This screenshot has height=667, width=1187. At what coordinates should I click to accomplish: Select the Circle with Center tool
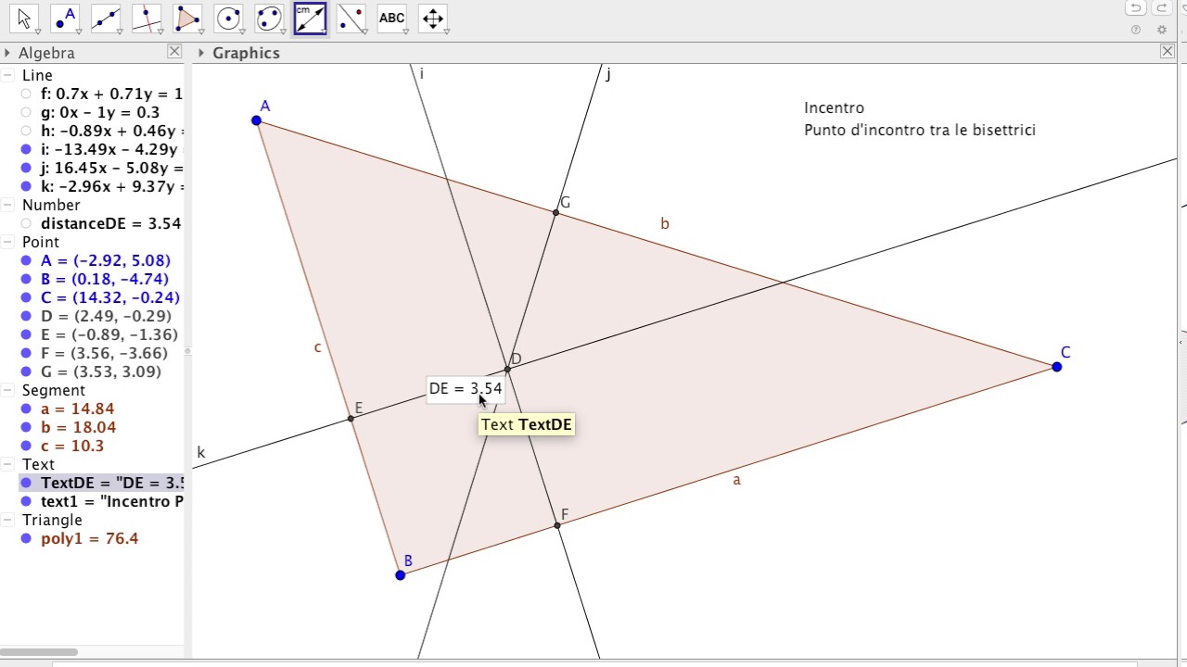coord(228,19)
